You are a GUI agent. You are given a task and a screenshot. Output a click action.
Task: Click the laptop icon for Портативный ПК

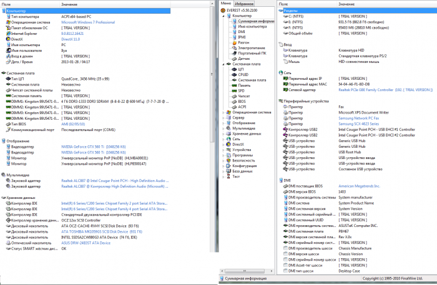[234, 53]
